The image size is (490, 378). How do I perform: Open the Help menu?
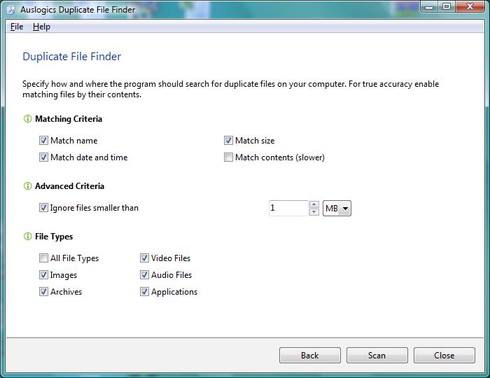click(x=41, y=27)
